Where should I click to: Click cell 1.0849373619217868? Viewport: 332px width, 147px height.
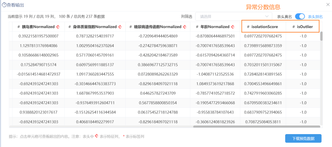point(215,84)
